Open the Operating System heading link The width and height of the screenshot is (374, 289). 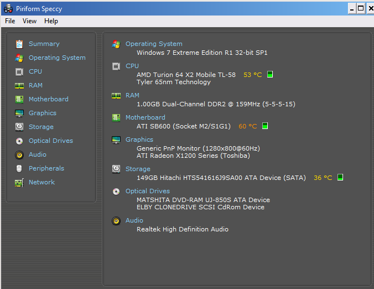pos(154,44)
